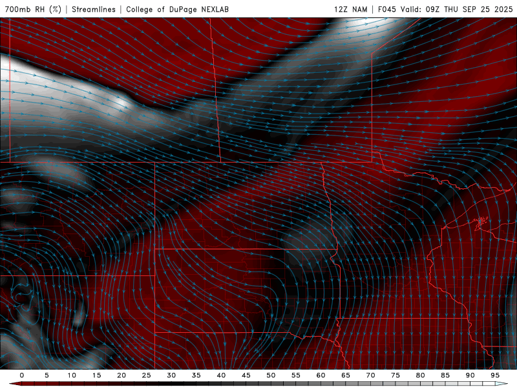Viewport: 517px width, 387px height.
Task: Click the "700mb RH (%)" title text
Action: 34,10
